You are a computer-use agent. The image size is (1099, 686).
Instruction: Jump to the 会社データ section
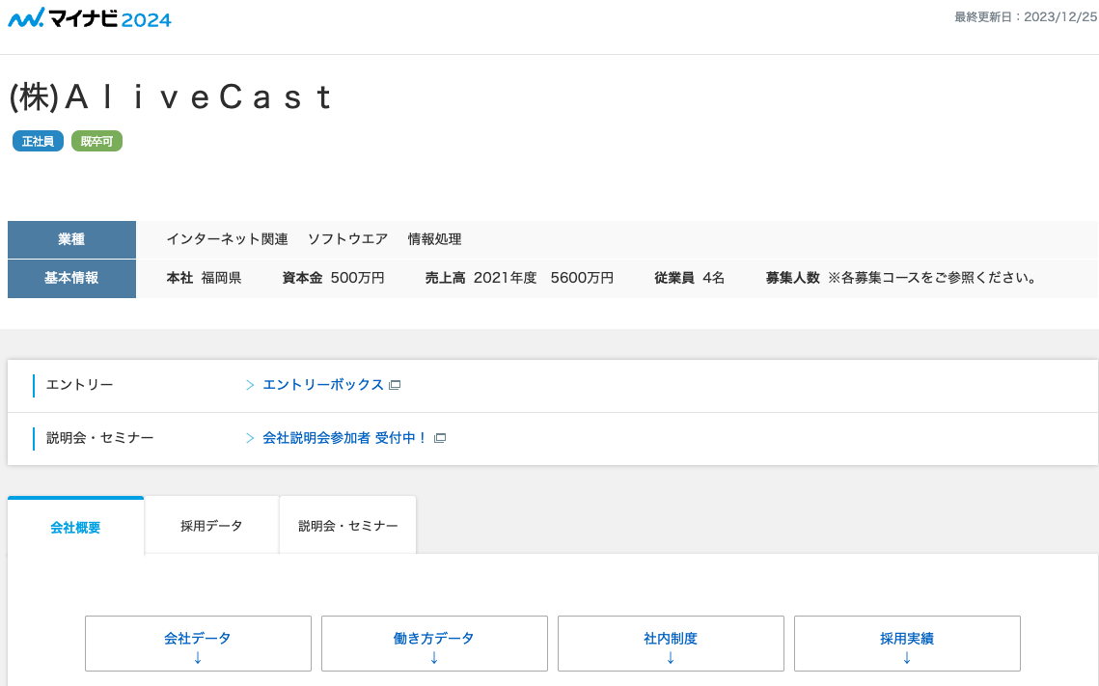pos(198,638)
